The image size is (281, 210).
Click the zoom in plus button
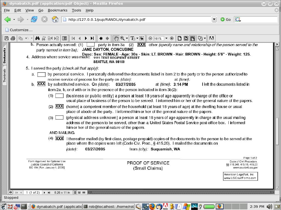click(x=172, y=38)
